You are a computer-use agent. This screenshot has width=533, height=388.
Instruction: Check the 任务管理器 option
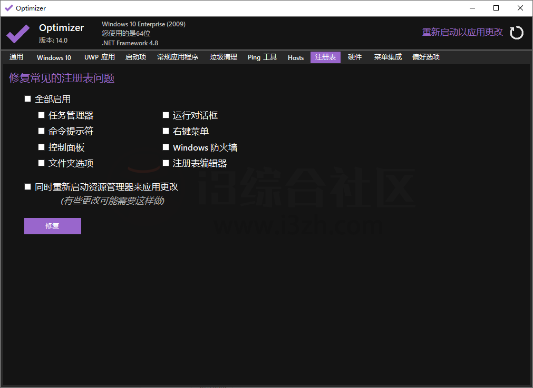pos(42,115)
